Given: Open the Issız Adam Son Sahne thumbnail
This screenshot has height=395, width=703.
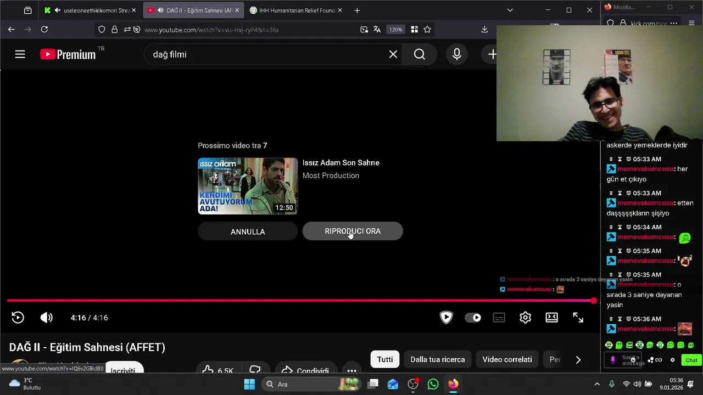Looking at the screenshot, I should tap(248, 186).
